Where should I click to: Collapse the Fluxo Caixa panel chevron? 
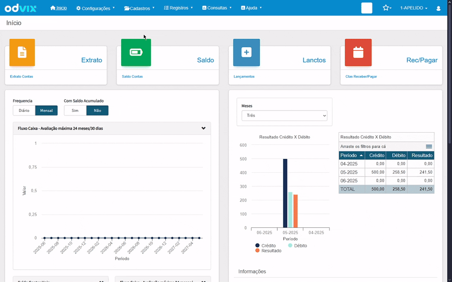tap(203, 128)
